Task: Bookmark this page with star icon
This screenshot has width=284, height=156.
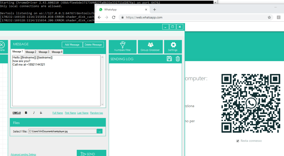Action: 269,17
